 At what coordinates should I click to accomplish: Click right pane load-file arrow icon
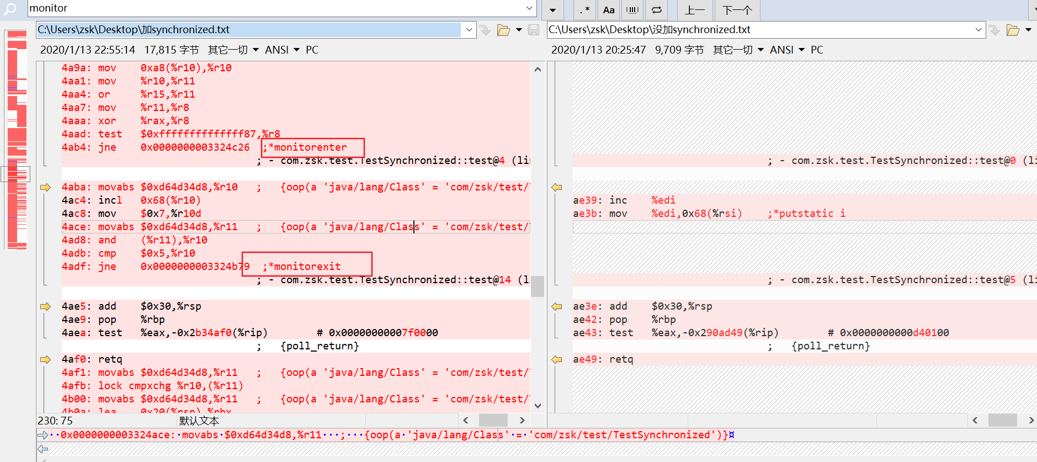click(x=995, y=30)
